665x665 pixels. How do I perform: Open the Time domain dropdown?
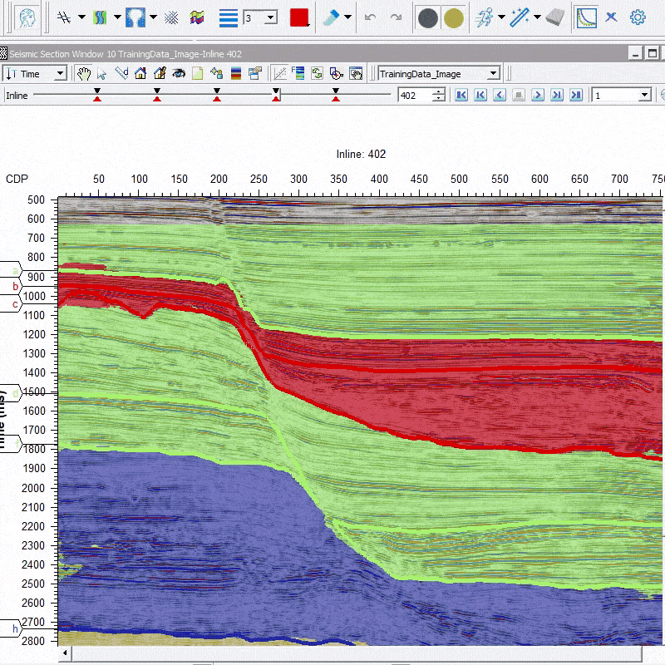(x=35, y=74)
